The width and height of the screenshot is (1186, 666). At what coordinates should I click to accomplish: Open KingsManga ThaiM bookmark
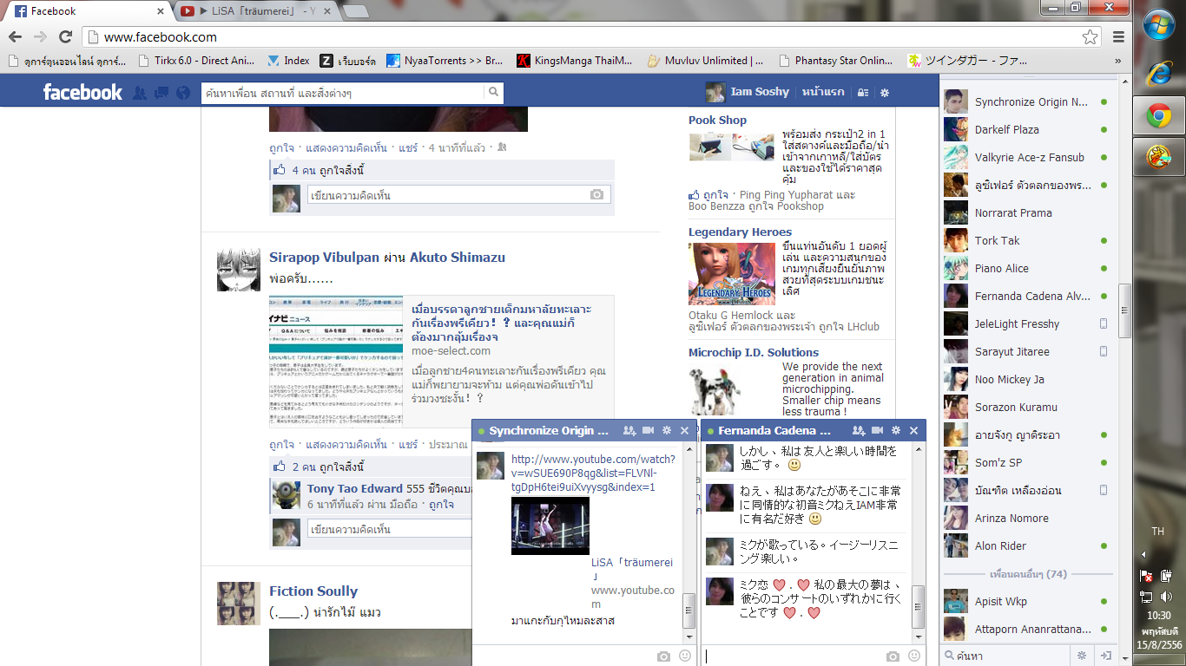(576, 61)
